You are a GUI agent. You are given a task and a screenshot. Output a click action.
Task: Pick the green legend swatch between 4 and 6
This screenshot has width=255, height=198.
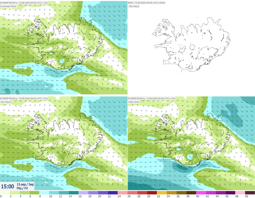(x=24, y=193)
